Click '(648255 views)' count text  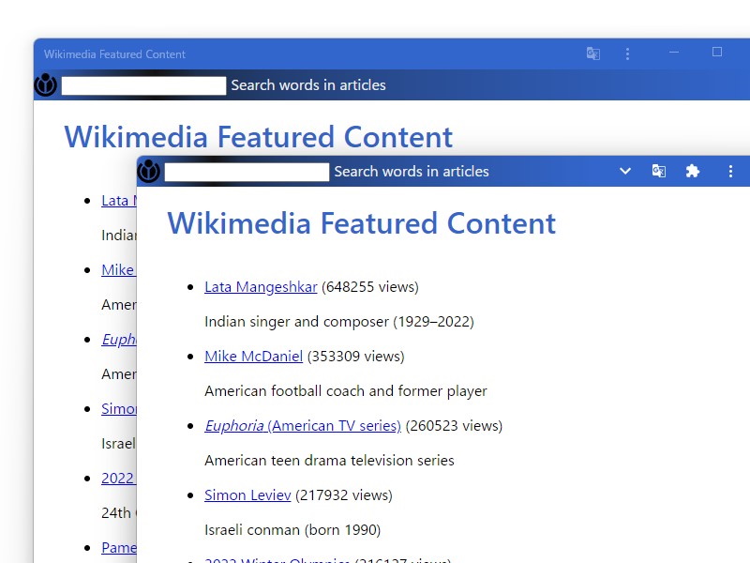[x=370, y=287]
